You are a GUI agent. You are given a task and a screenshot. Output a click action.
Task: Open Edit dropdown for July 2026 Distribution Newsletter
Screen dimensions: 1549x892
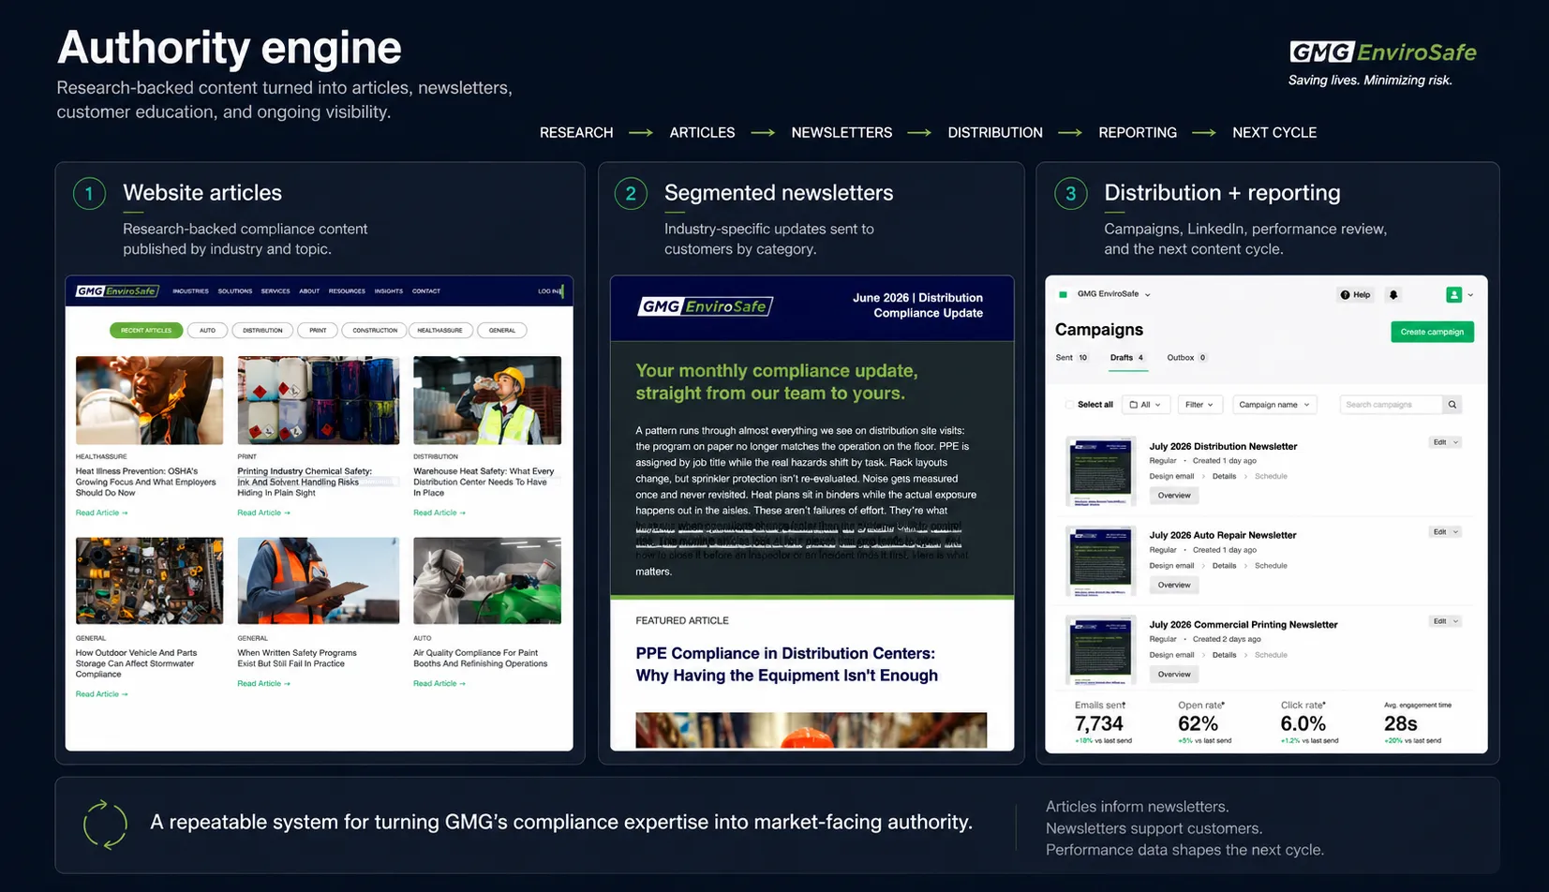pyautogui.click(x=1445, y=442)
